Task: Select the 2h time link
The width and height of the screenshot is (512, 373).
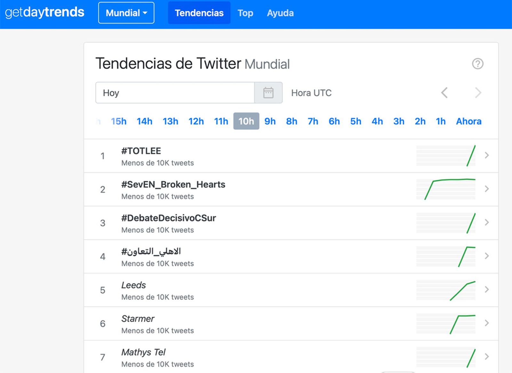Action: tap(420, 121)
